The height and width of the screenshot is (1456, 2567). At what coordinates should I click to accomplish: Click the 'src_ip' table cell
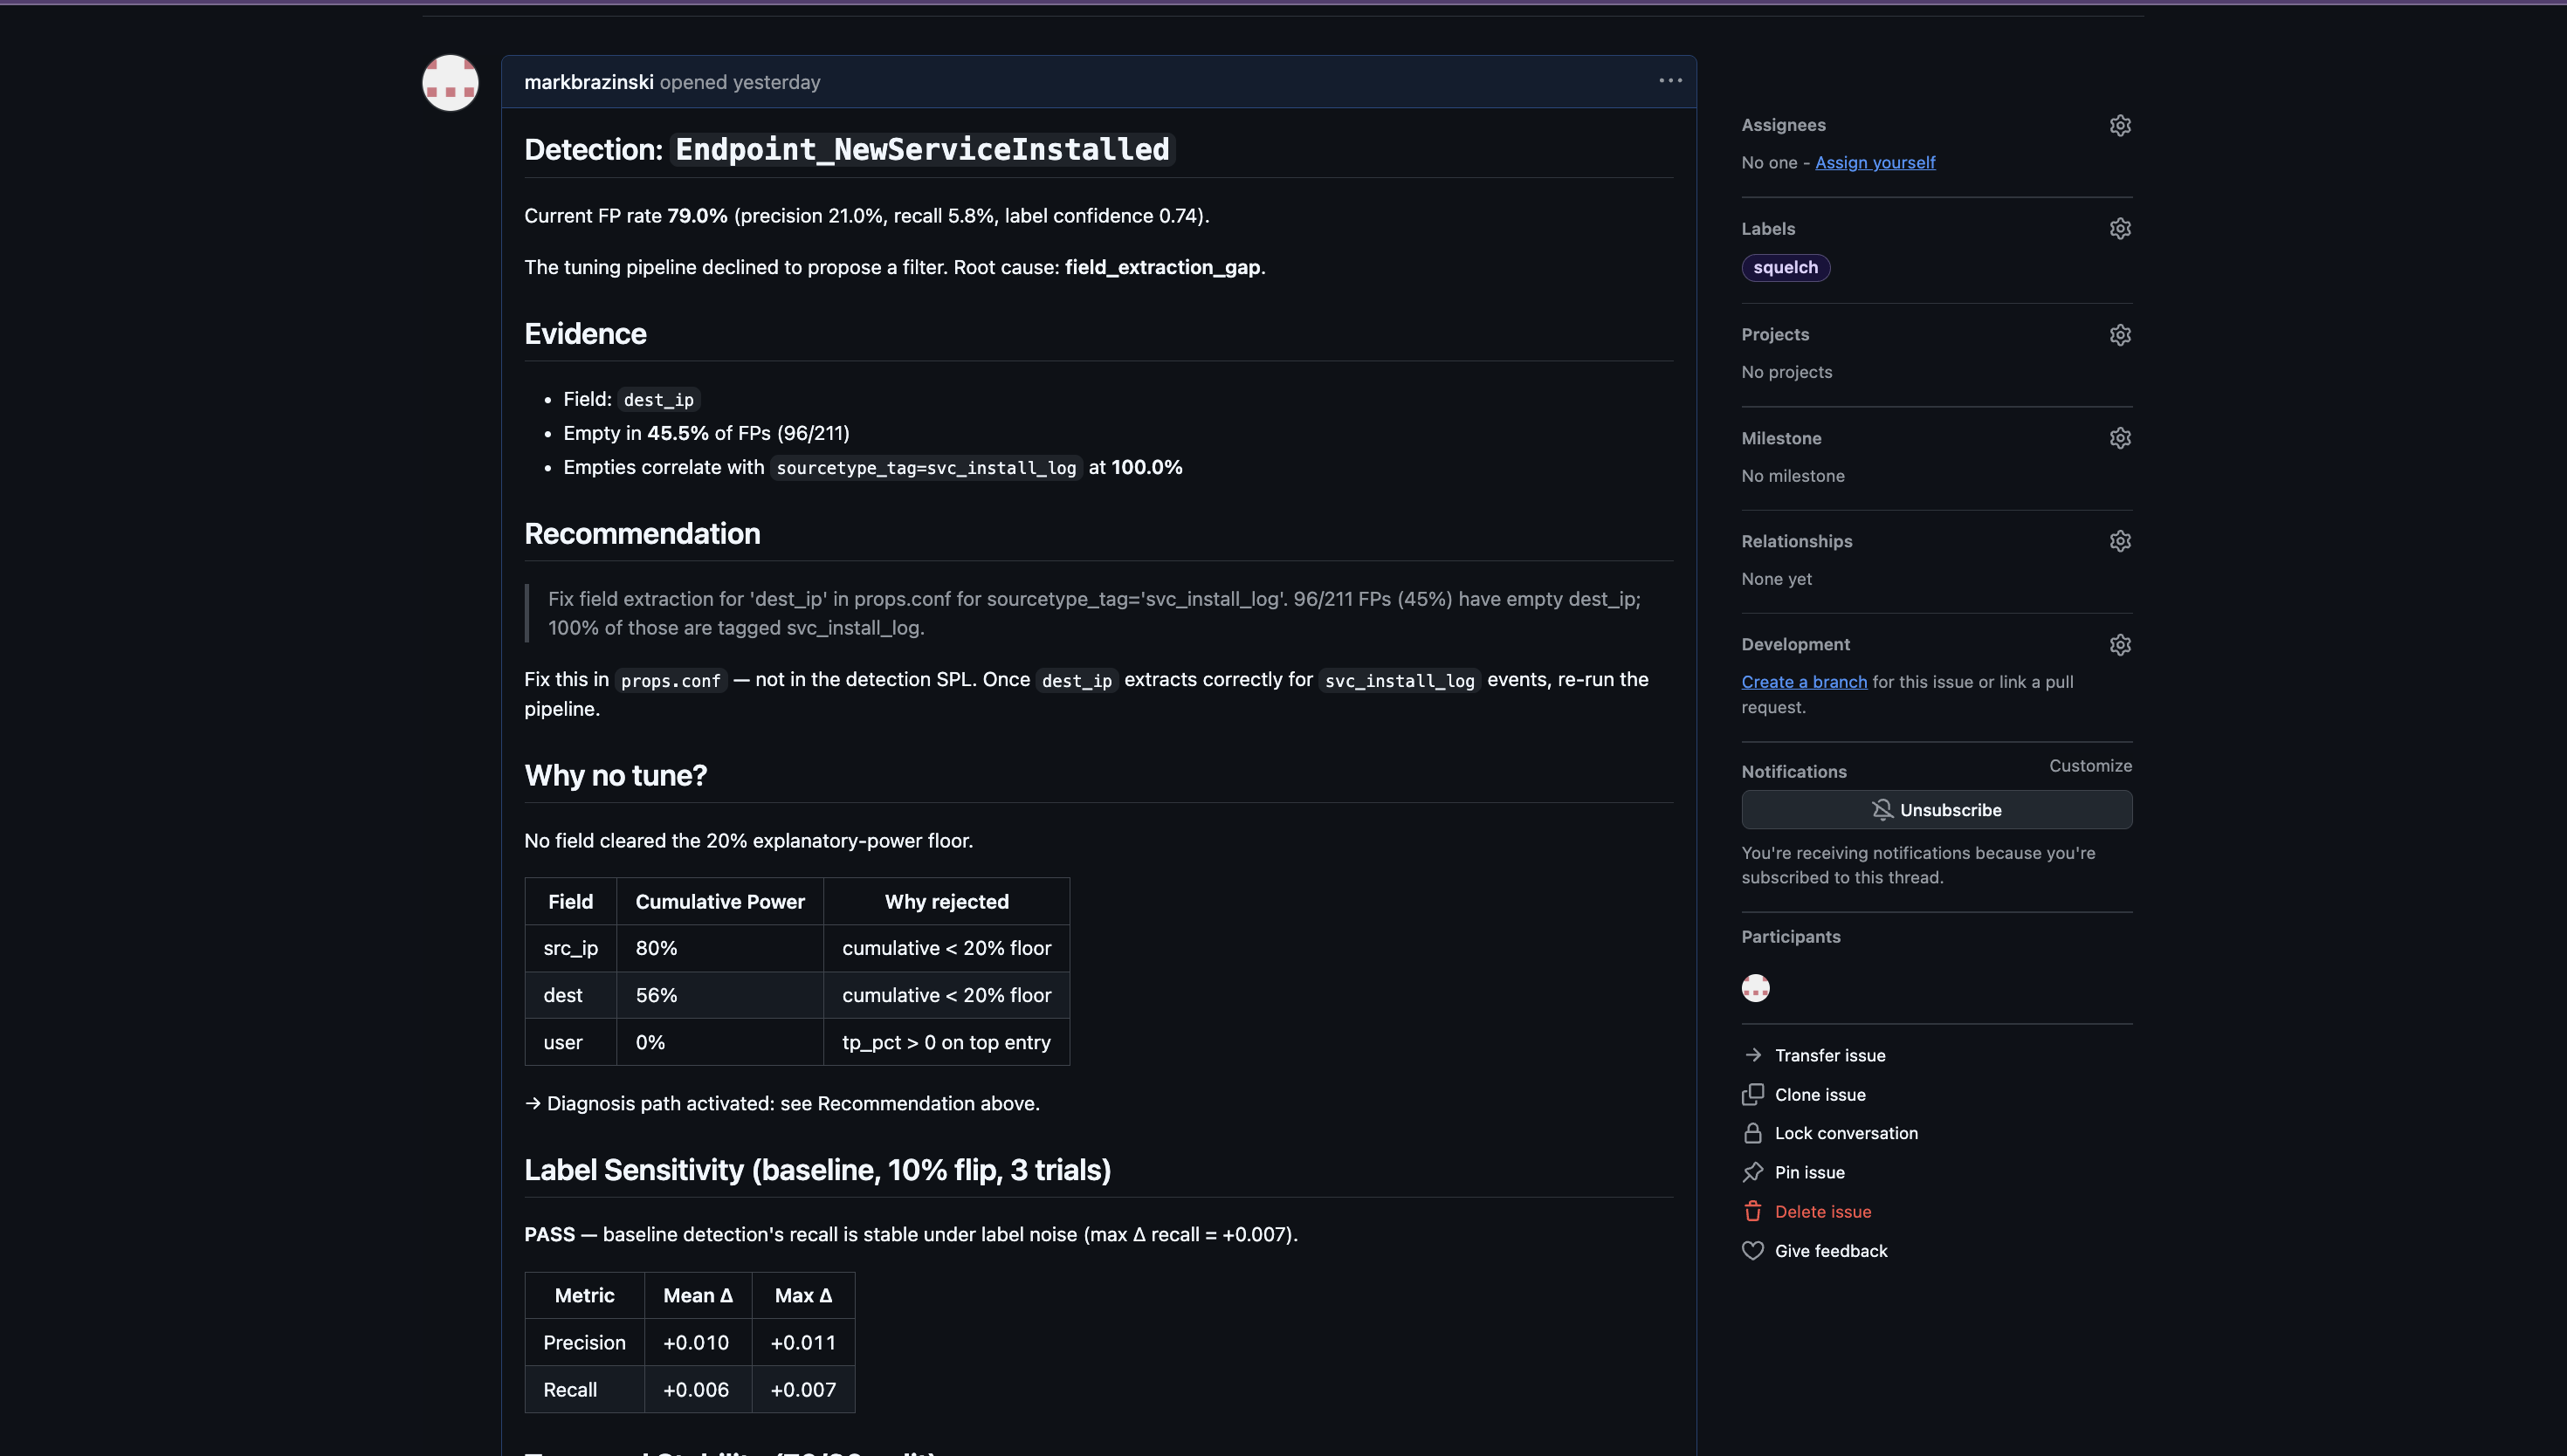tap(570, 948)
